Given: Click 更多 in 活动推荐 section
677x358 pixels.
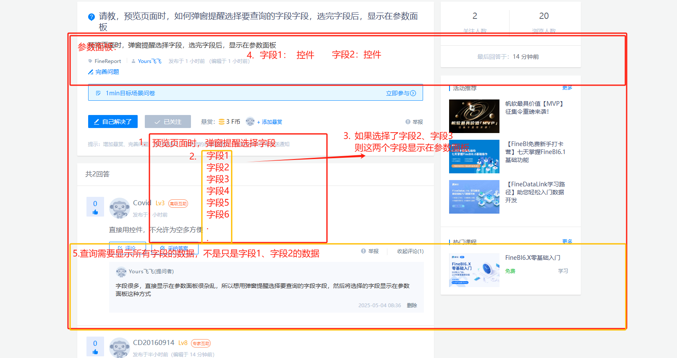Looking at the screenshot, I should pos(567,88).
